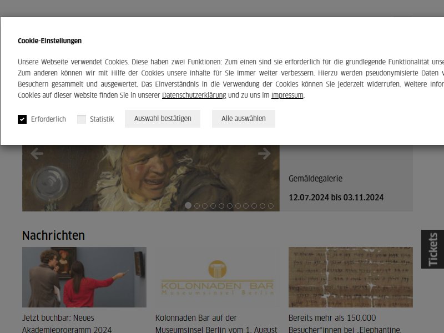Open the Datenschutzerklärung link

pos(194,95)
